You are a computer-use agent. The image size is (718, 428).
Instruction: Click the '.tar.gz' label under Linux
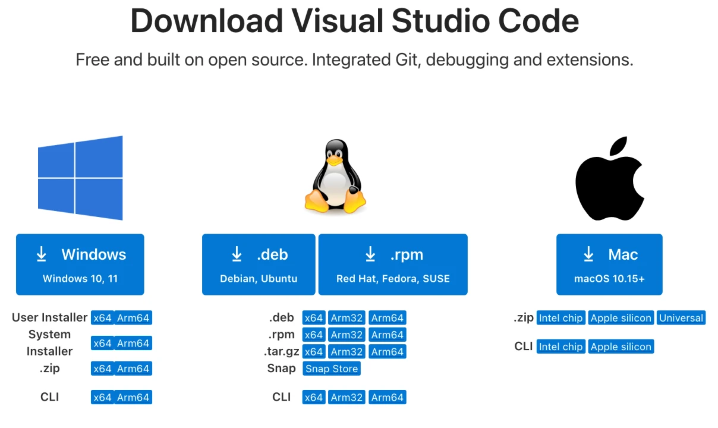pyautogui.click(x=282, y=352)
